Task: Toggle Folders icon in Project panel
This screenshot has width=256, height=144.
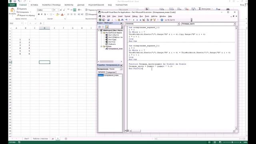Action: (107, 27)
